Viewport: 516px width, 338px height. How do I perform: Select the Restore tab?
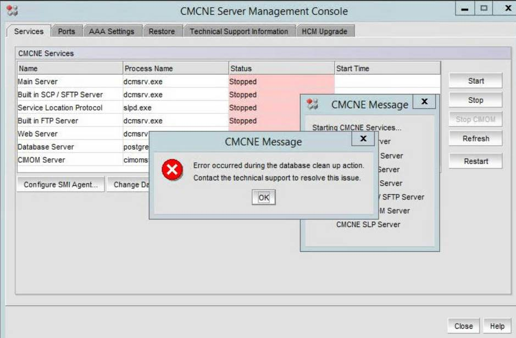click(x=162, y=31)
